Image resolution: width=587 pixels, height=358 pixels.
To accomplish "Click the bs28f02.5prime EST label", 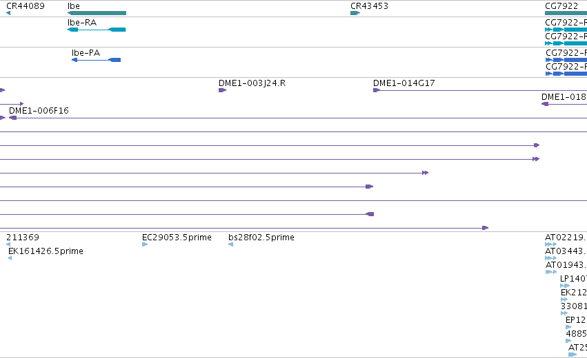I will [x=261, y=238].
